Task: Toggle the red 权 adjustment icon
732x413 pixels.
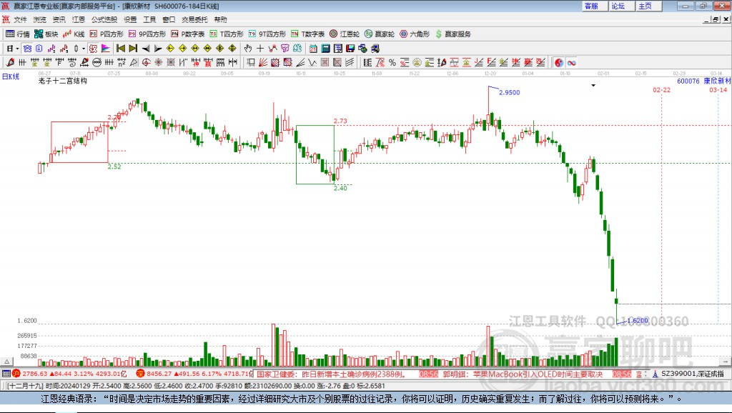Action: [94, 49]
